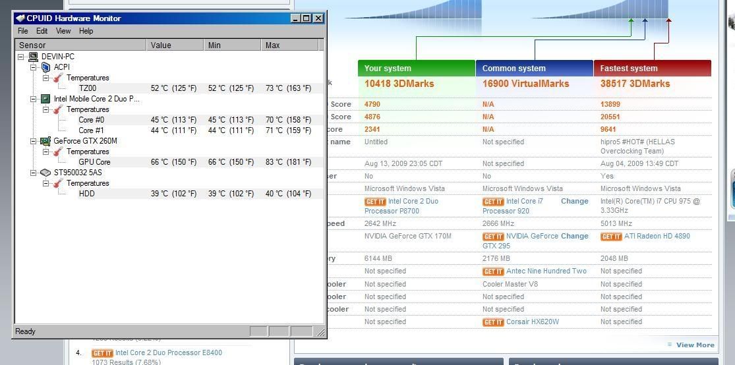Click GET IT badge beside NVIDIA GeForce GTX 295
The width and height of the screenshot is (735, 365).
tap(493, 237)
